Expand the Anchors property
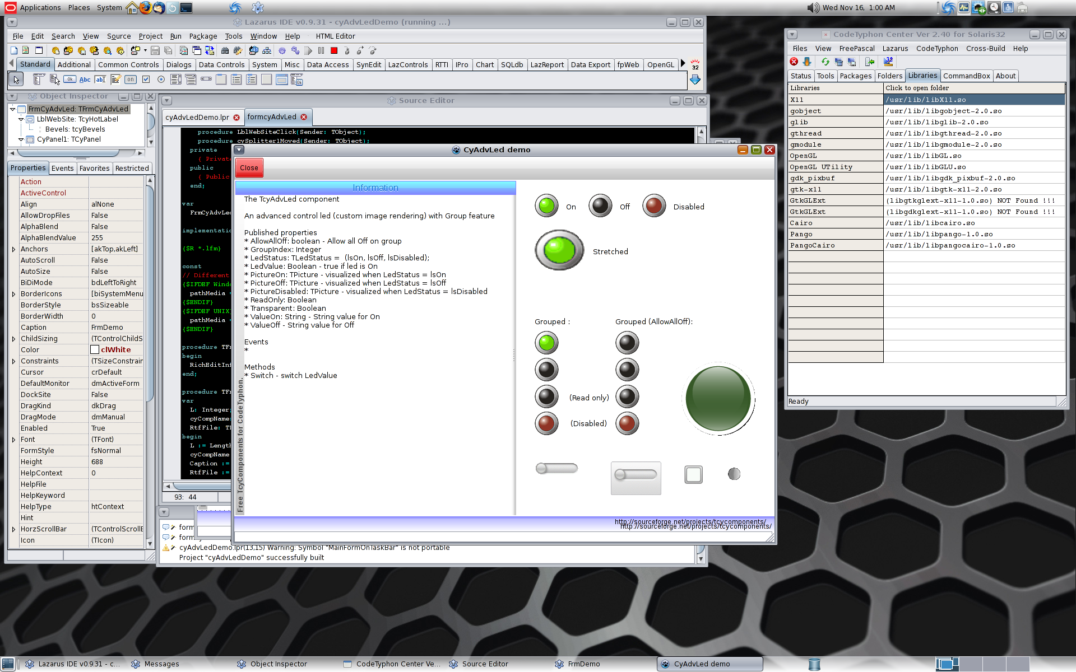1076x672 pixels. click(x=13, y=249)
